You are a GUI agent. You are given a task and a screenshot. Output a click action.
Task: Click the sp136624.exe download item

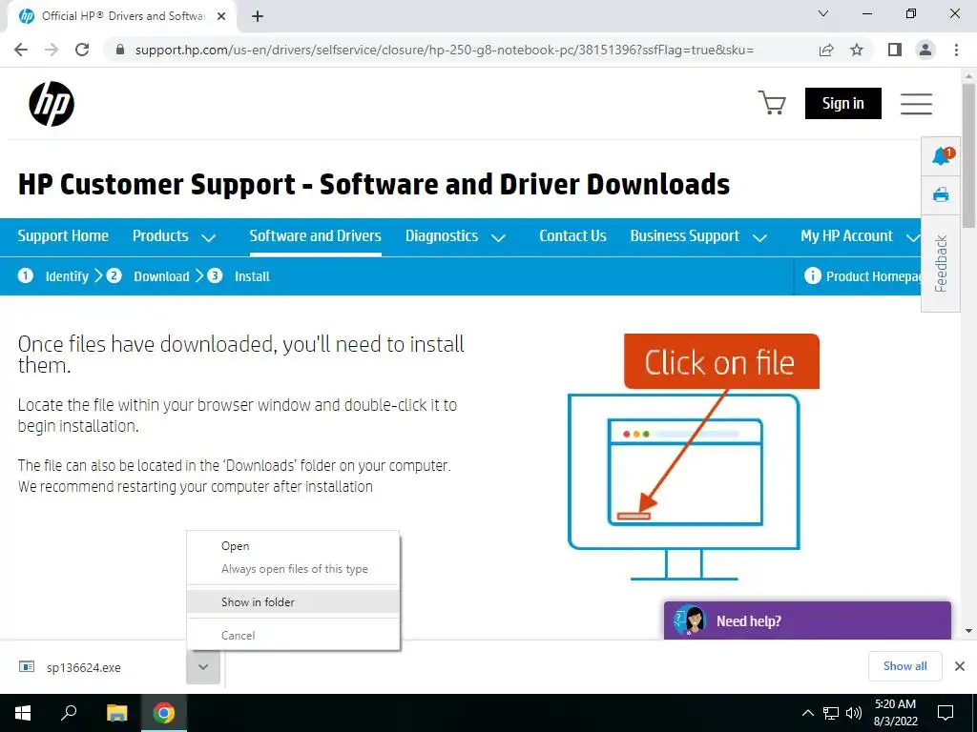click(84, 667)
